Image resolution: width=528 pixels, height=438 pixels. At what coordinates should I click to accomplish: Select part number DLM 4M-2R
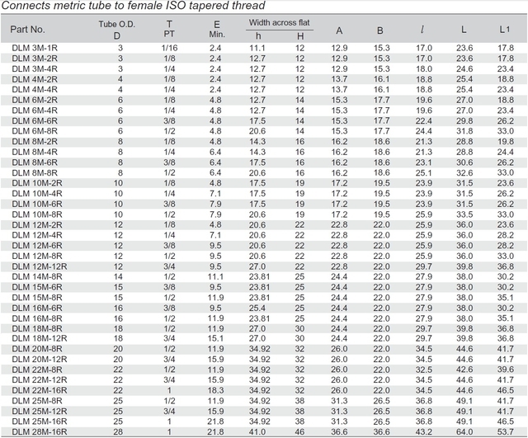pos(35,79)
